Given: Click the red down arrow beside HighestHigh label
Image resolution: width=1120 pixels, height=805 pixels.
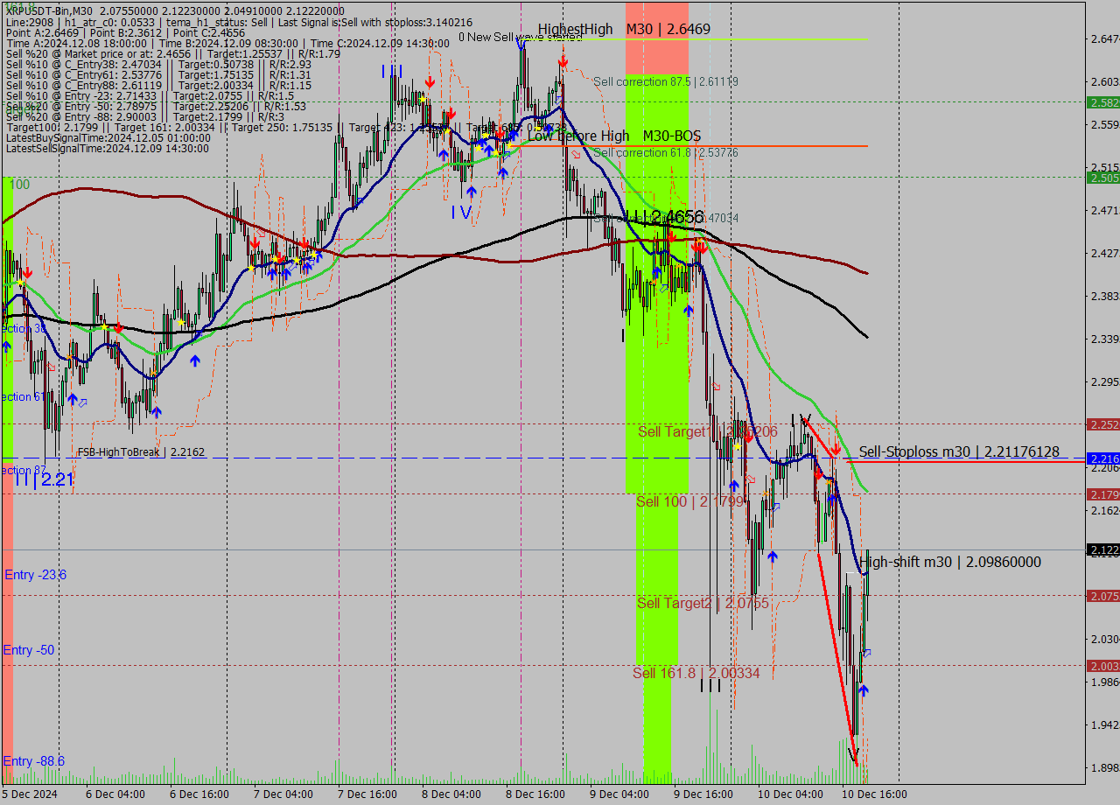Looking at the screenshot, I should 563,60.
